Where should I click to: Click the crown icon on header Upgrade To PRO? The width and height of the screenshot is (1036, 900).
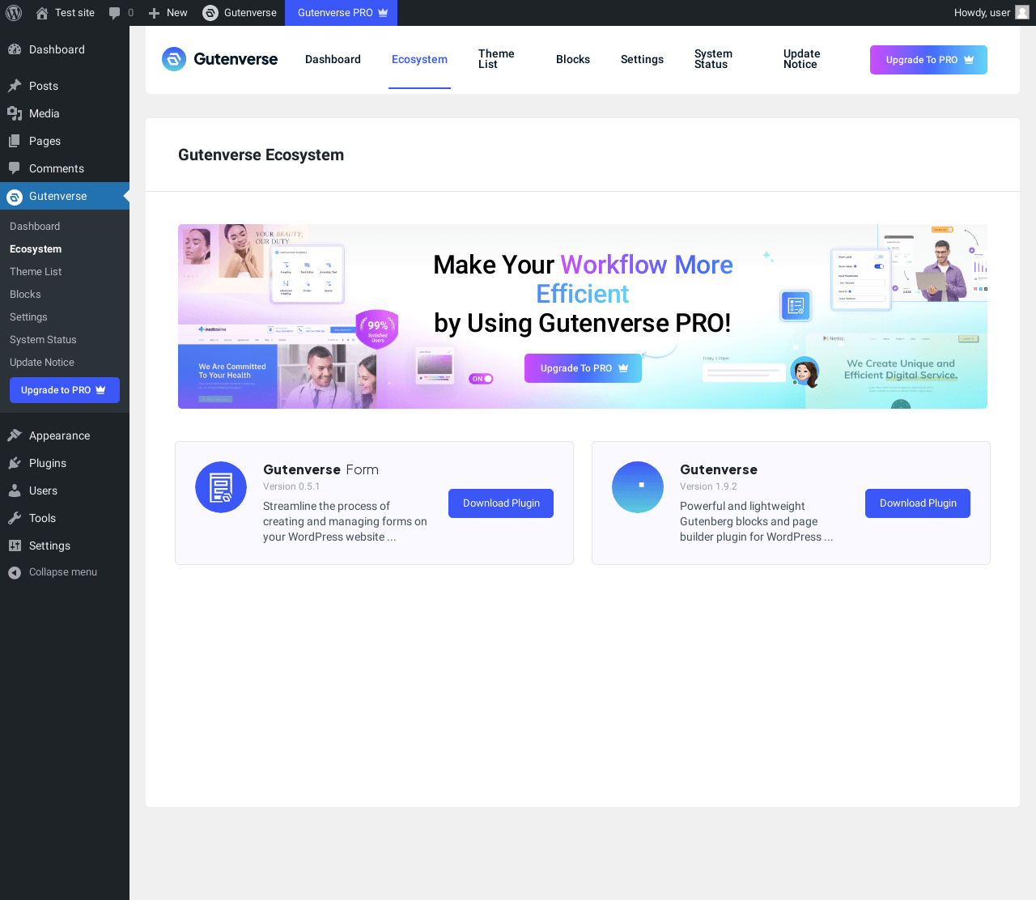969,59
